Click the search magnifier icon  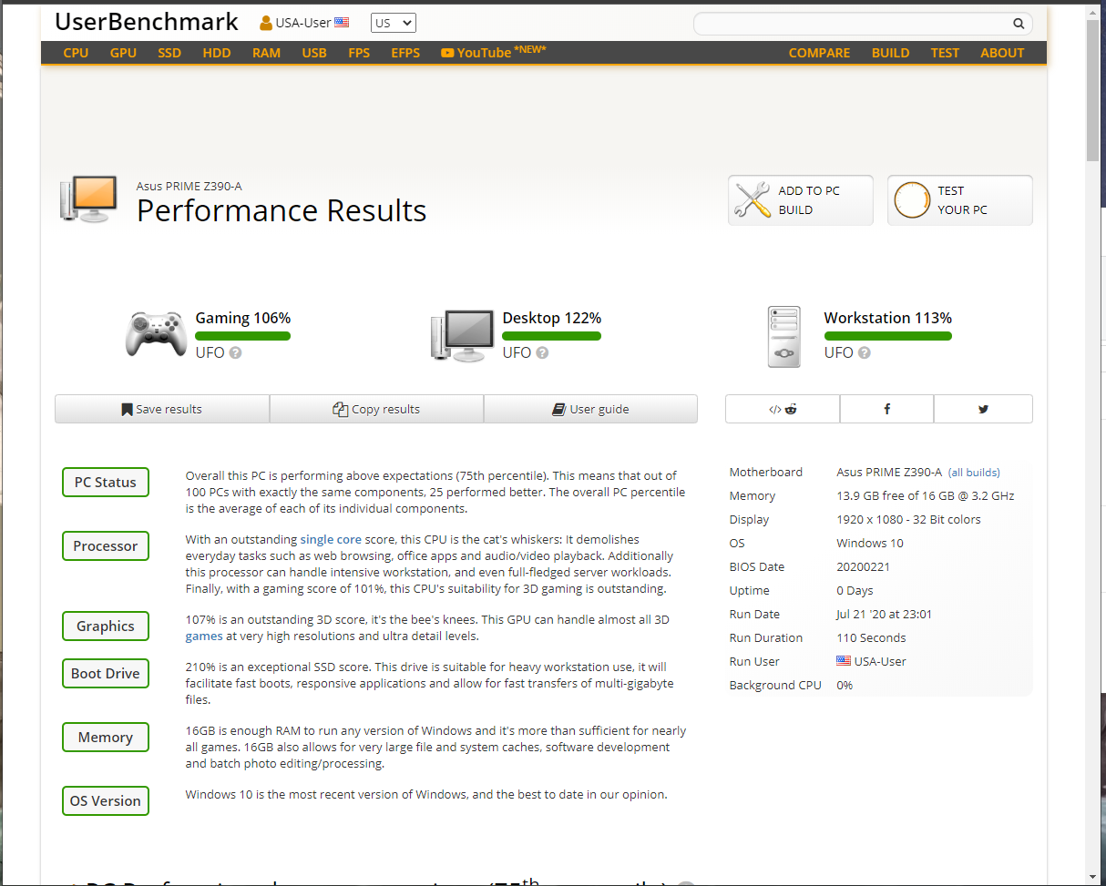point(1019,24)
